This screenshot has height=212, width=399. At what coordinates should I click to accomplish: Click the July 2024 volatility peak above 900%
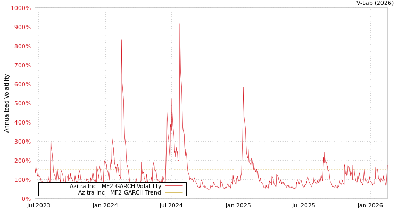coord(180,24)
